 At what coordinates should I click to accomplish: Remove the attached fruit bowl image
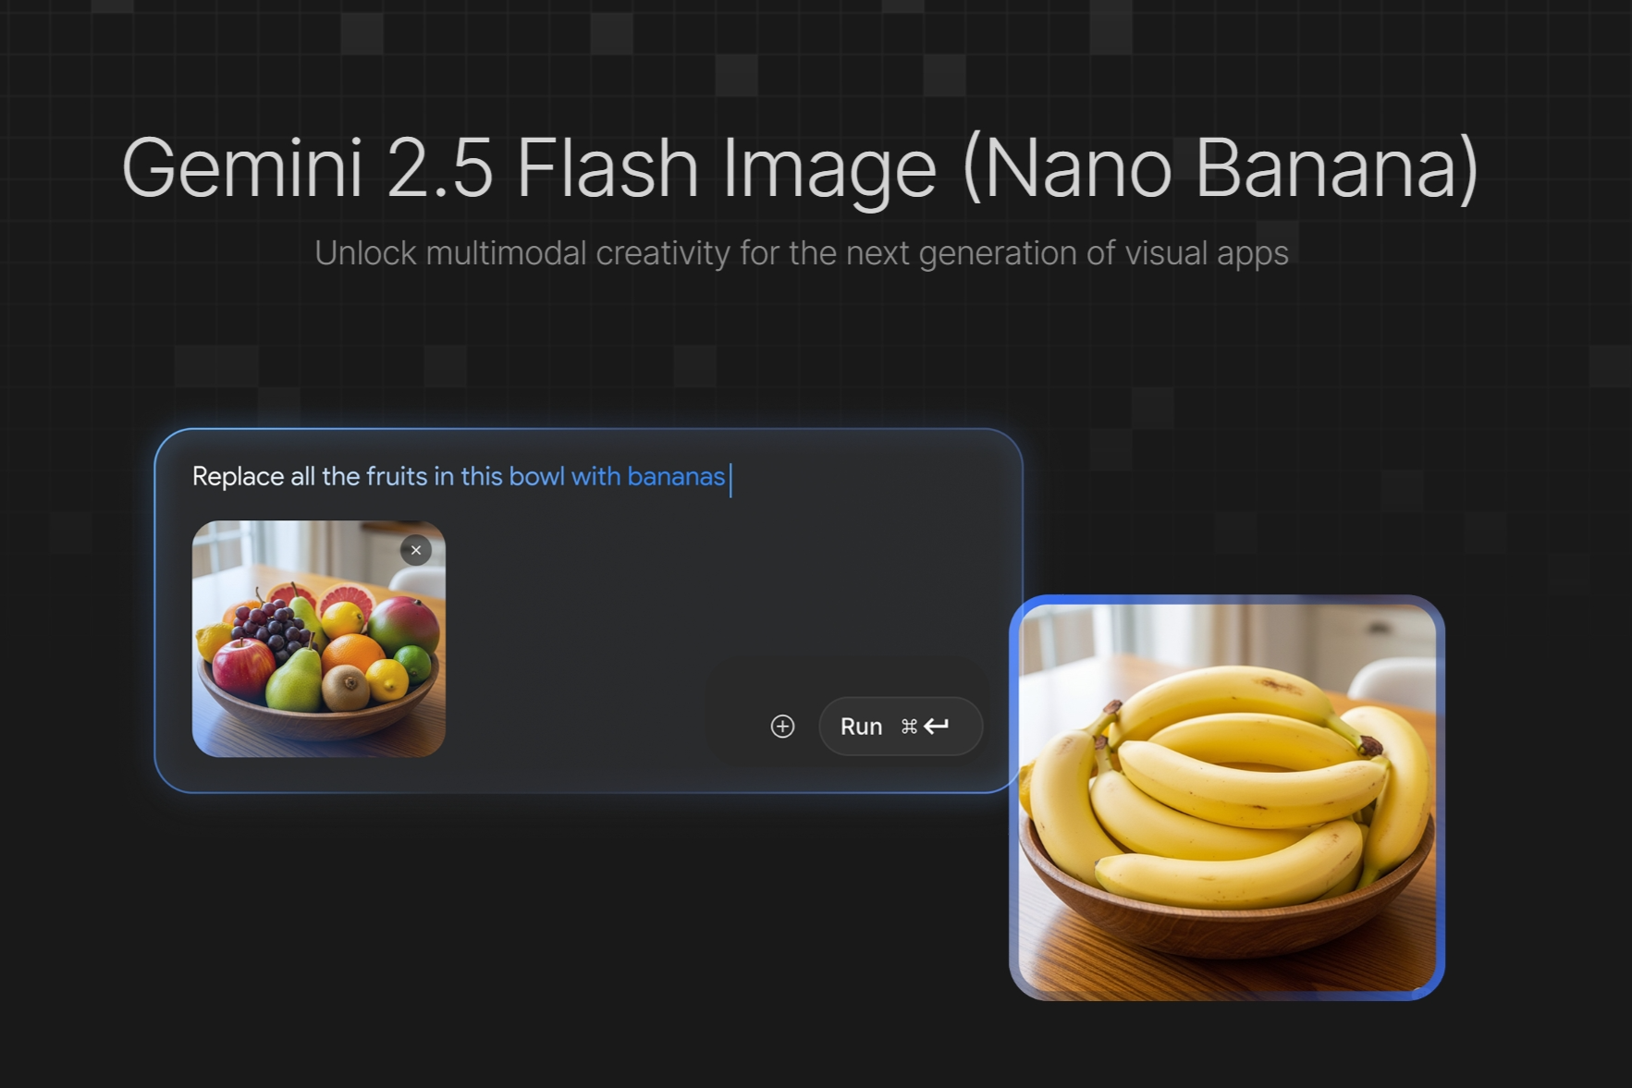point(416,550)
